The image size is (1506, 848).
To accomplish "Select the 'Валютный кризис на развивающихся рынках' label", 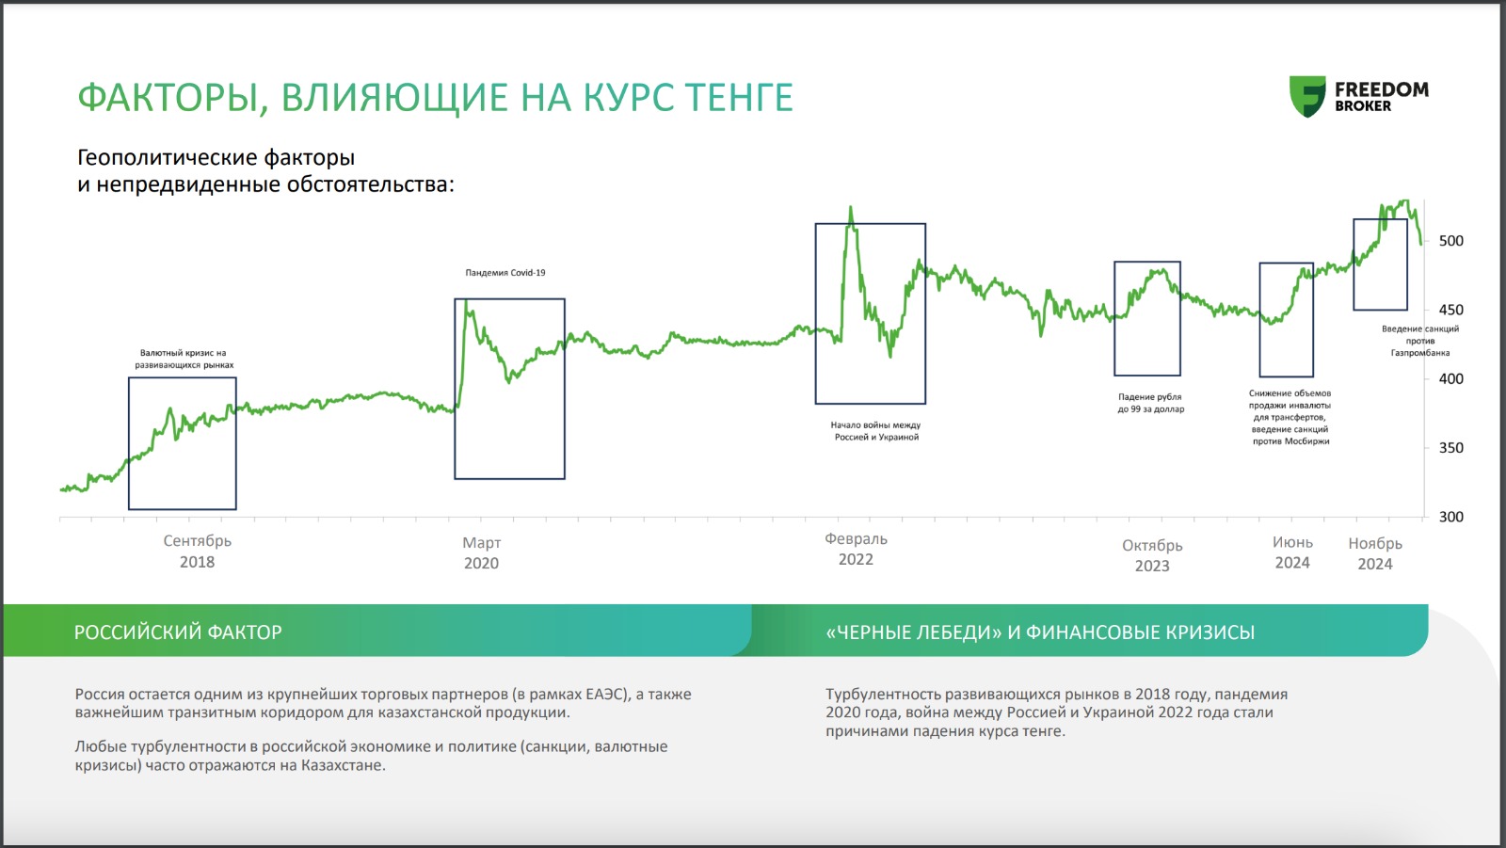I will pos(184,359).
